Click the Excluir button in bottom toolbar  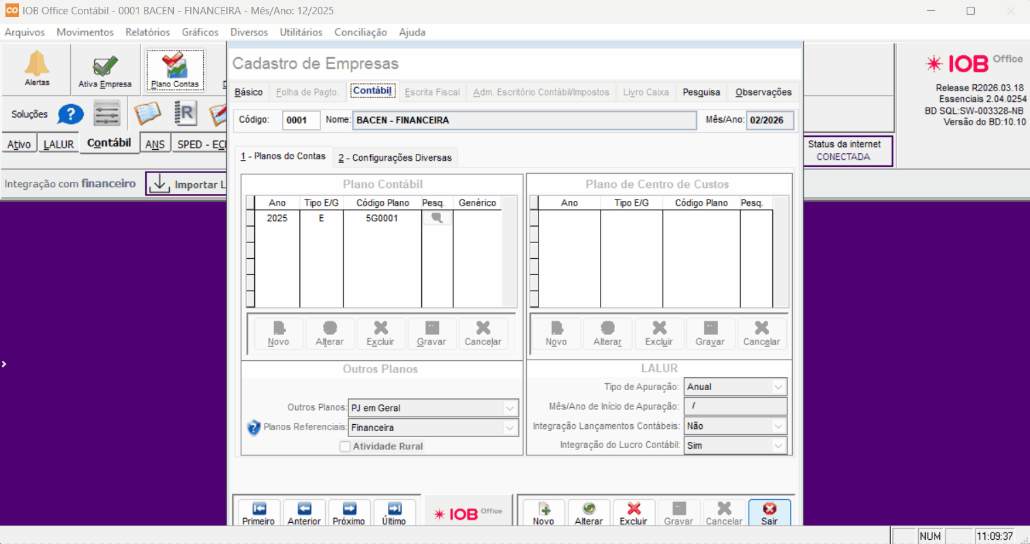point(633,513)
